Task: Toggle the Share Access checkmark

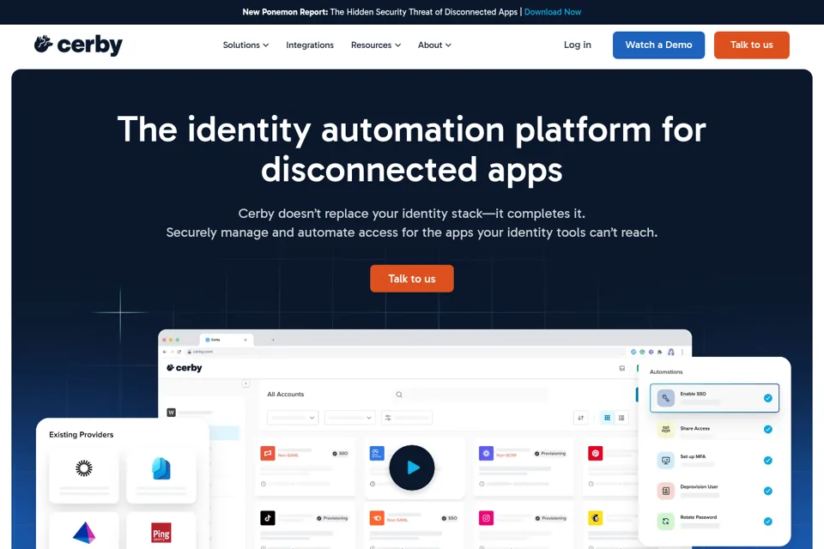Action: 767,429
